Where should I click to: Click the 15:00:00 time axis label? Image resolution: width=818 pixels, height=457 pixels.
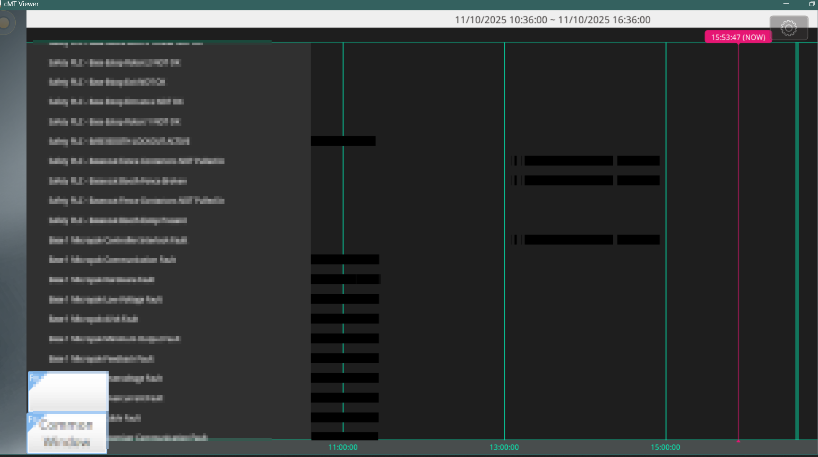point(665,447)
